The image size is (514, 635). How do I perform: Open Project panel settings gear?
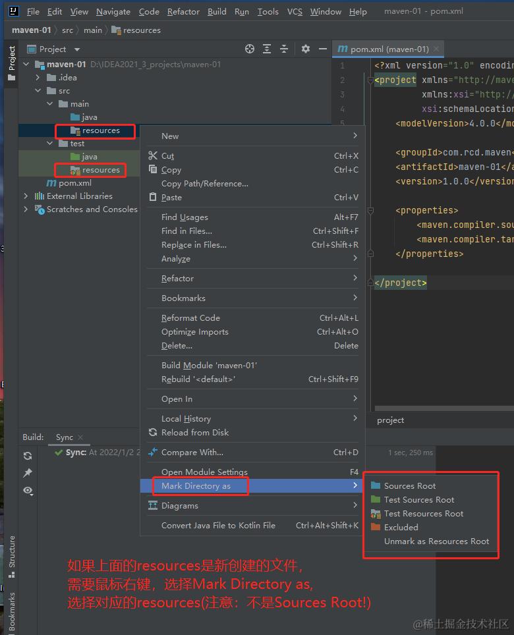[305, 49]
